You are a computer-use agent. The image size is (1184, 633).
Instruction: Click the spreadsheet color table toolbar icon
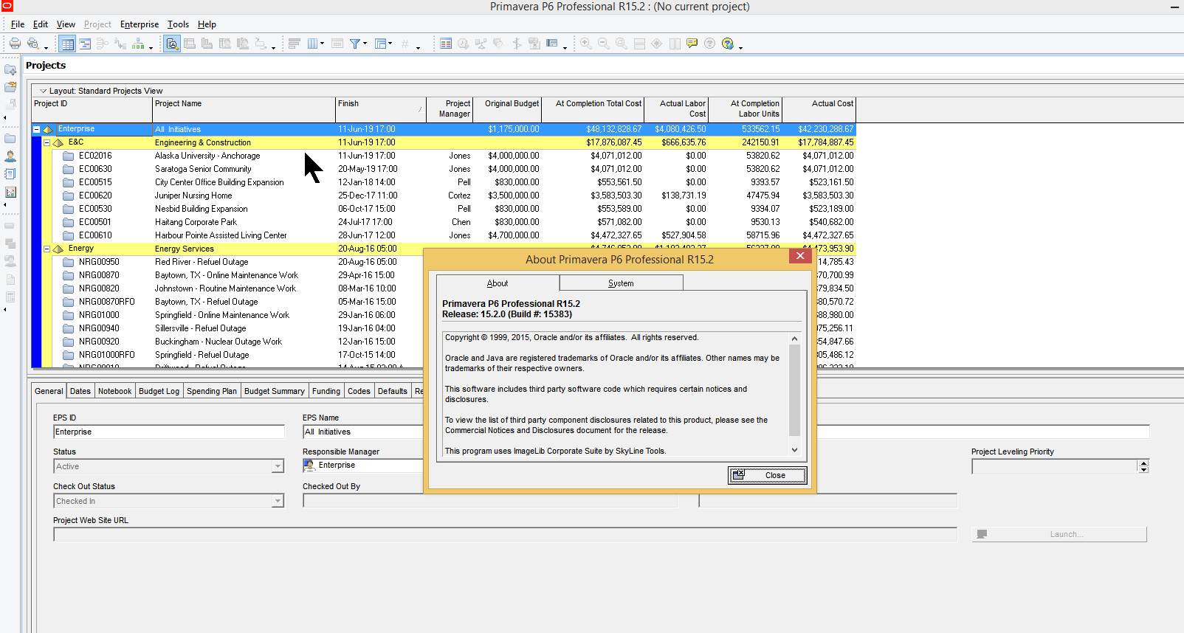(x=446, y=44)
